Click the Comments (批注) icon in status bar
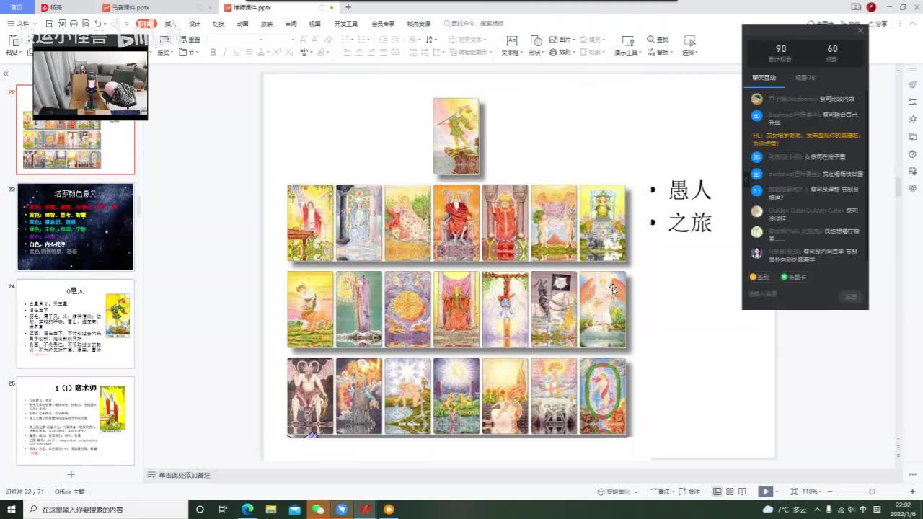923x519 pixels. (x=689, y=492)
